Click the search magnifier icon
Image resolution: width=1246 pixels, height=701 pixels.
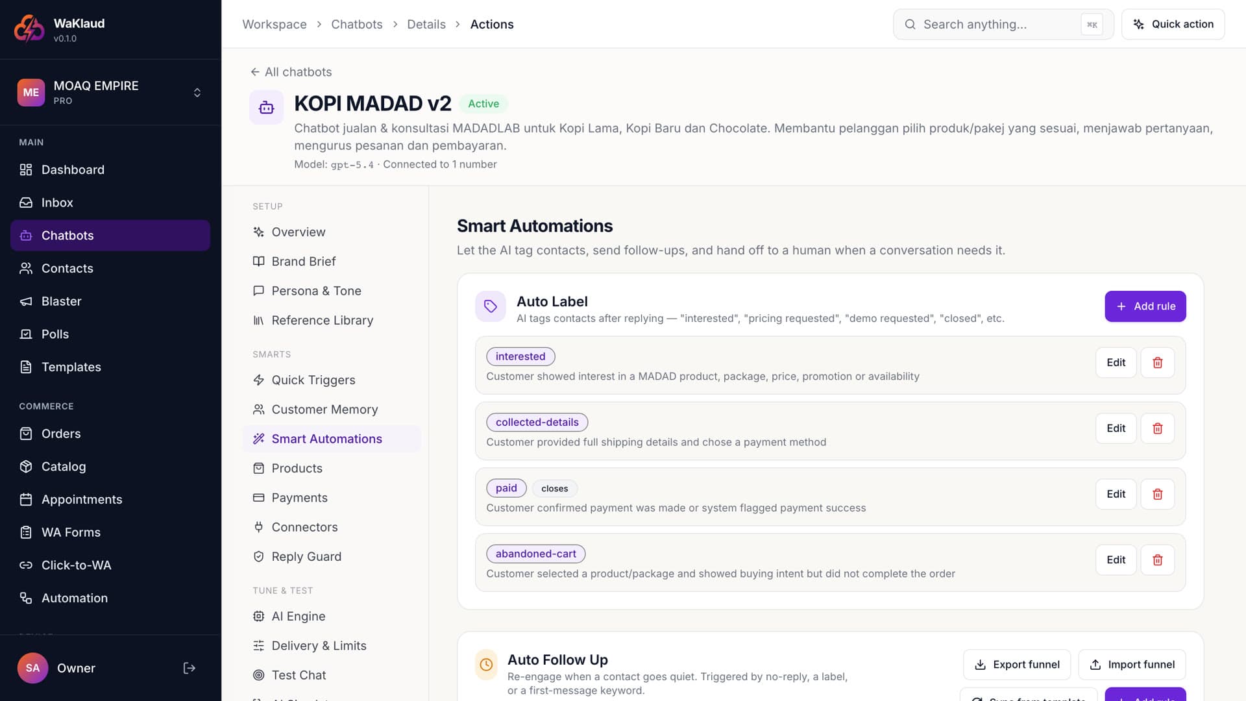point(910,25)
